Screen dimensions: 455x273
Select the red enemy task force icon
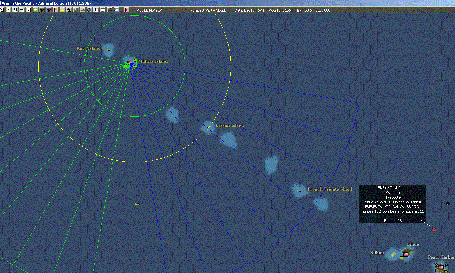click(x=434, y=229)
